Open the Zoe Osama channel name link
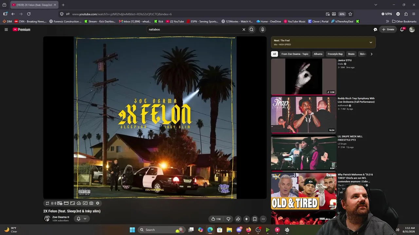Screen dimensions: 419x235 59,217
